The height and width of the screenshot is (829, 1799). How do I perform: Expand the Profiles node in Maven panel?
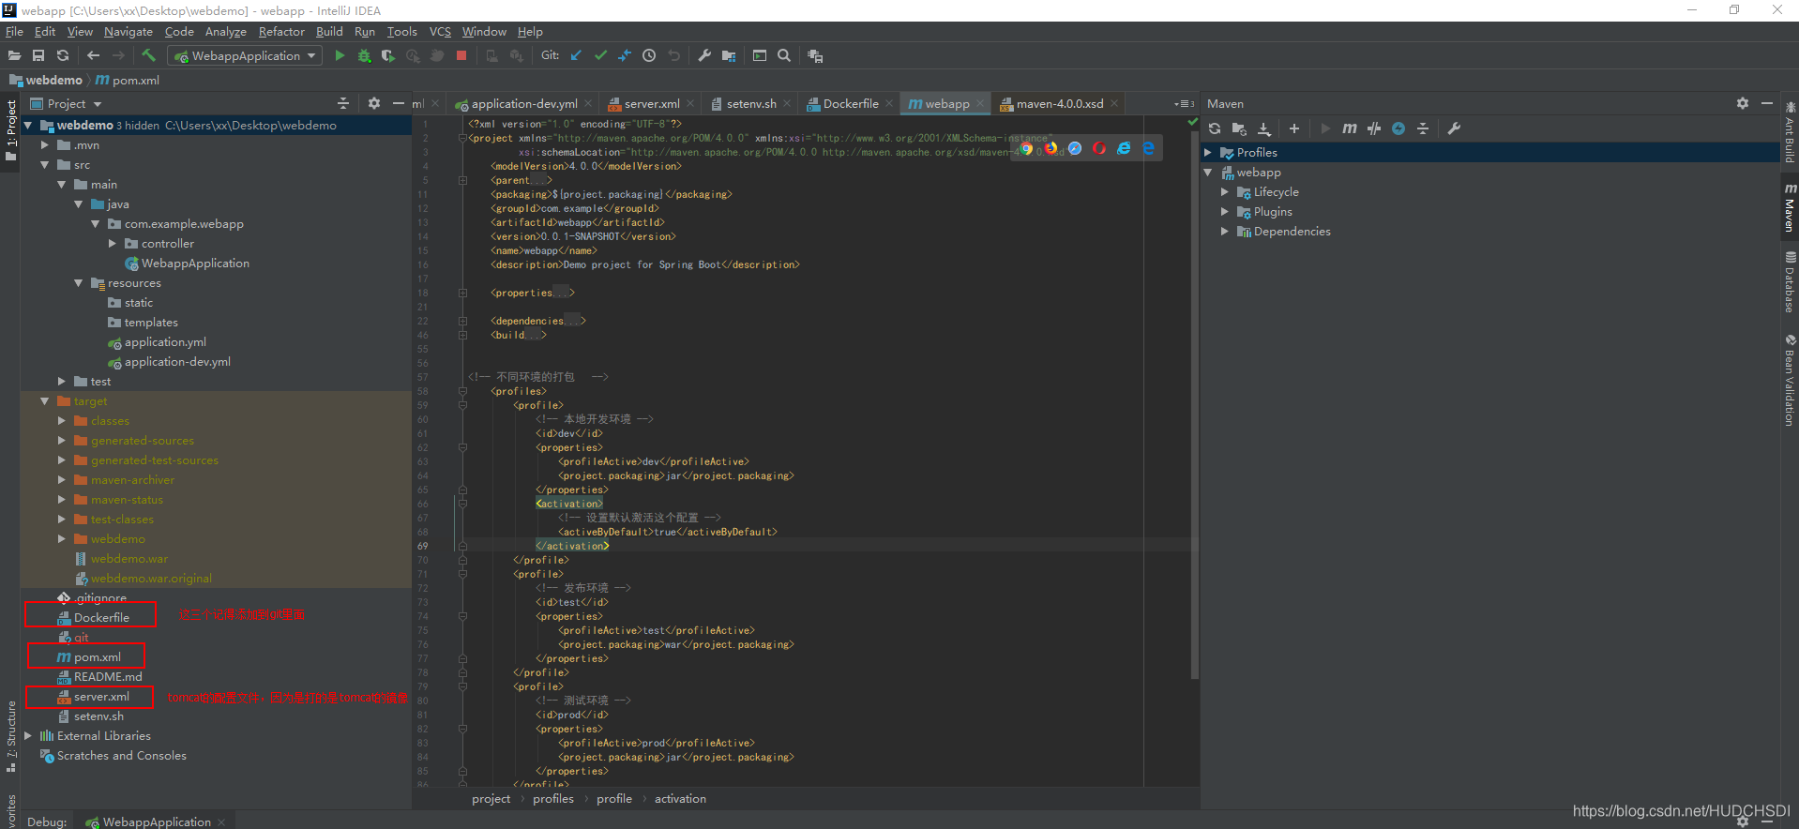pyautogui.click(x=1208, y=152)
